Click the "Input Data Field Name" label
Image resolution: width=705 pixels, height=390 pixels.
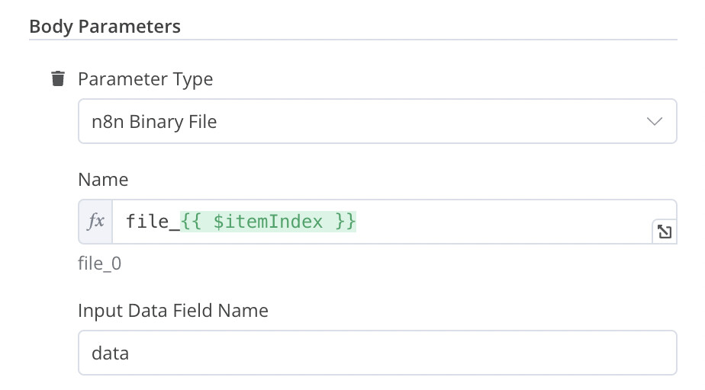173,311
